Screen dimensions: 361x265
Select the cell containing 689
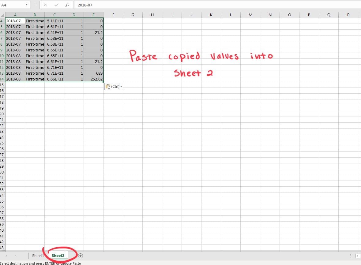[93, 73]
